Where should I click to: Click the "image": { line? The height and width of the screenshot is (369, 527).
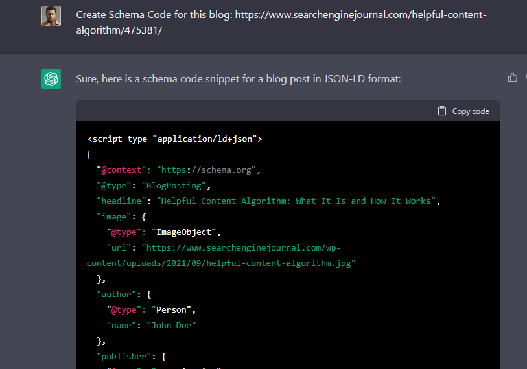tap(121, 217)
